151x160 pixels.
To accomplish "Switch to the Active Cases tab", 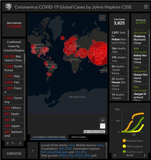I will 79,137.
